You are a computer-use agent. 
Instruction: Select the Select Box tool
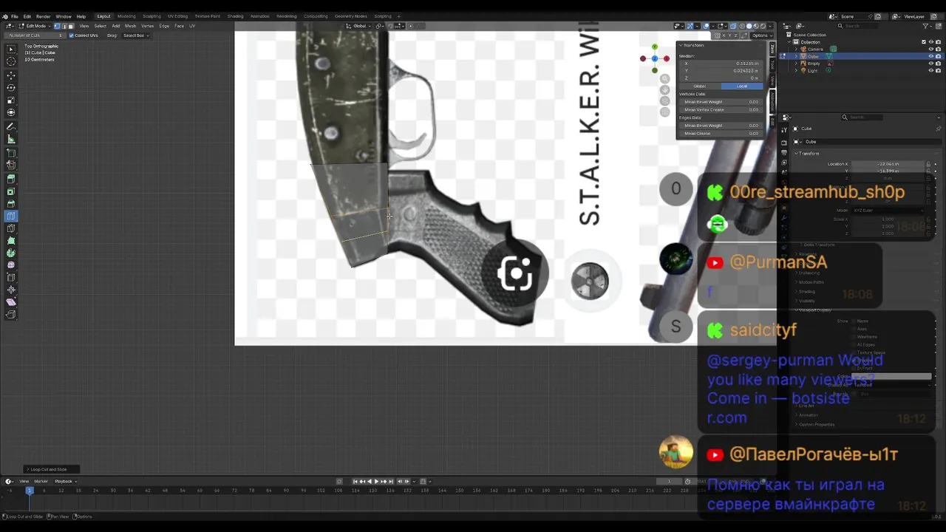(x=11, y=50)
